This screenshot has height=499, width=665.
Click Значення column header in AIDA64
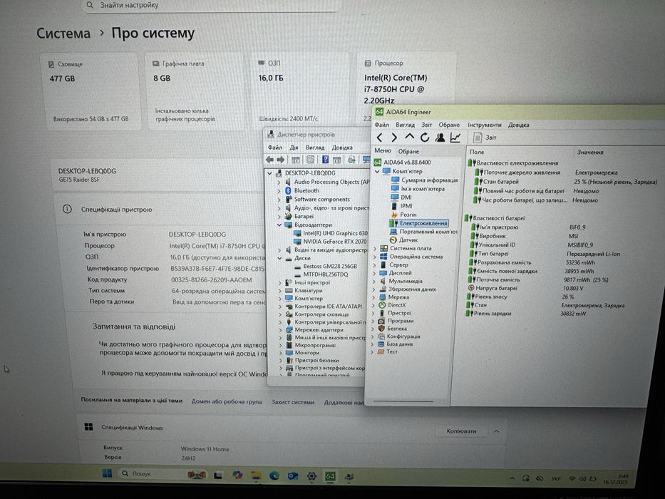point(590,152)
